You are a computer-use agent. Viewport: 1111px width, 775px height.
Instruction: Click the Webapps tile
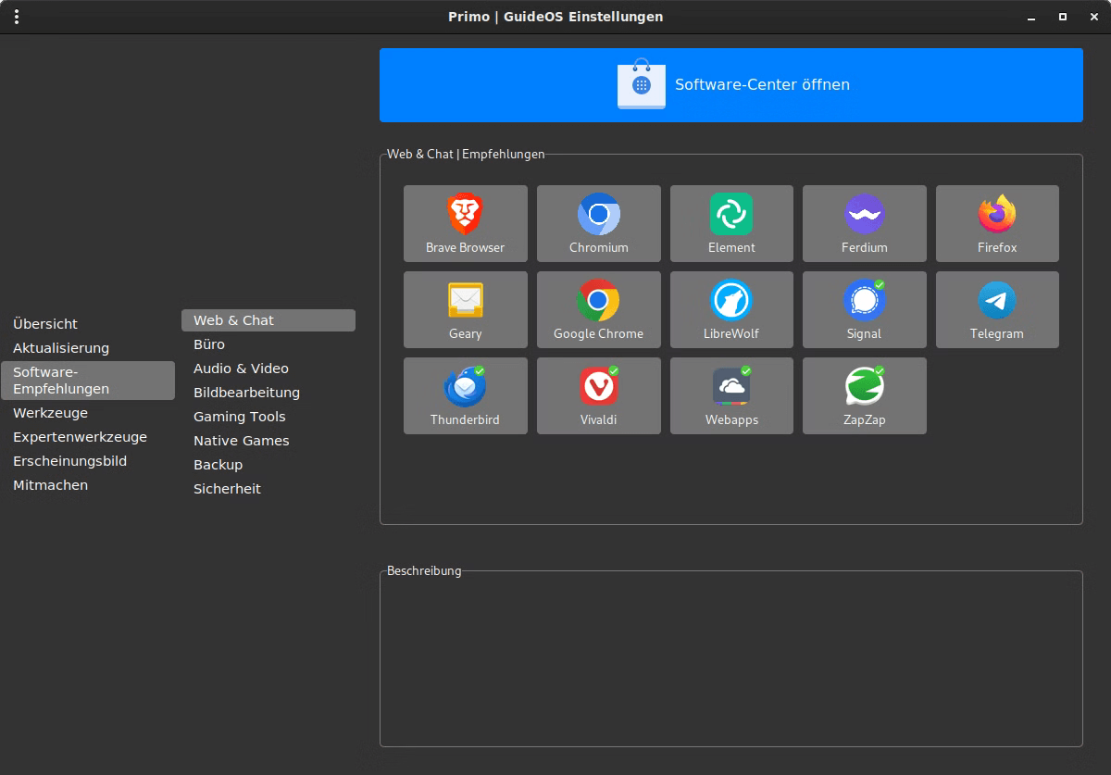[x=731, y=395]
